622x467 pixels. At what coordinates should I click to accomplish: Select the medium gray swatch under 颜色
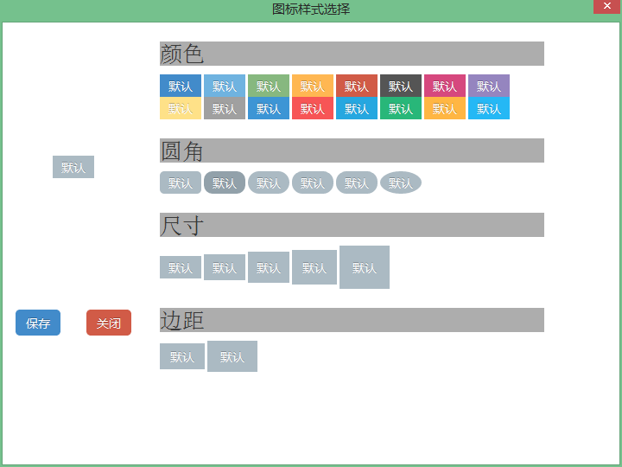click(x=225, y=108)
